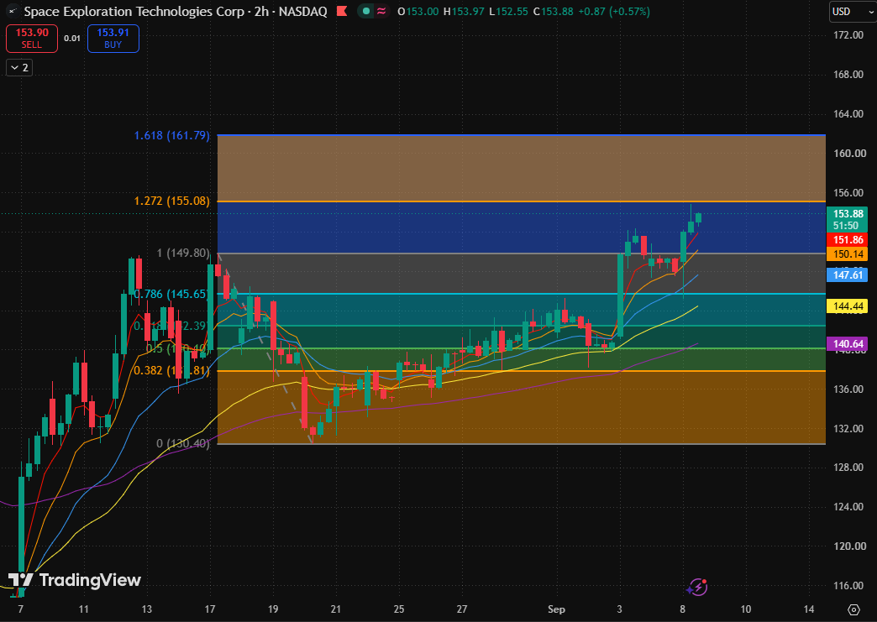Click the blue 147.61 price tag

click(x=848, y=274)
